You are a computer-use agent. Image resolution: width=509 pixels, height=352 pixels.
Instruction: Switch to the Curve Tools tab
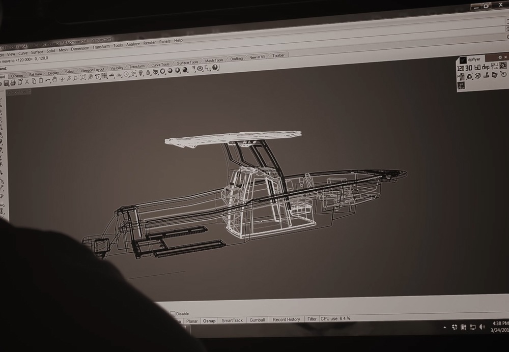point(160,65)
